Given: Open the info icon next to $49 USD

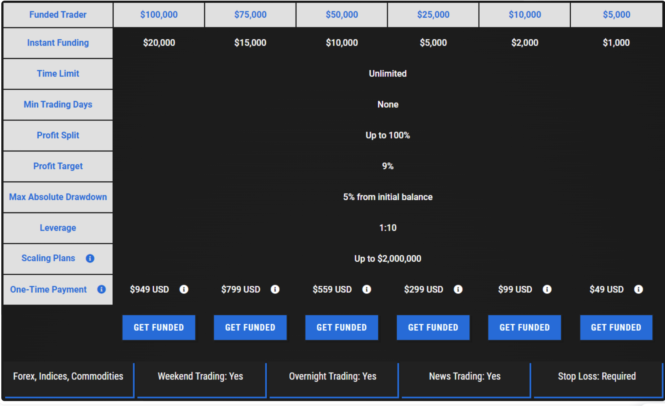Looking at the screenshot, I should click(x=638, y=289).
